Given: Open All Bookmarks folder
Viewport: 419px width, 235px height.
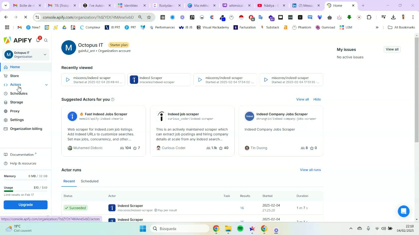Looking at the screenshot, I should click(x=401, y=27).
